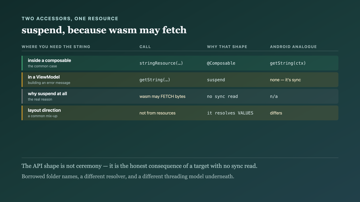Click the subtitle 'a common mix-up'
Image resolution: width=360 pixels, height=202 pixels.
point(43,116)
